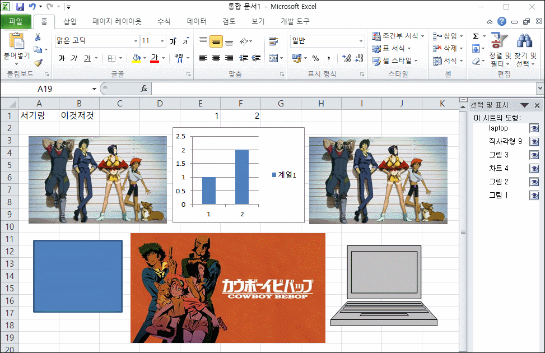This screenshot has width=545, height=353.
Task: Select the blue rectangle shape
Action: (x=78, y=276)
